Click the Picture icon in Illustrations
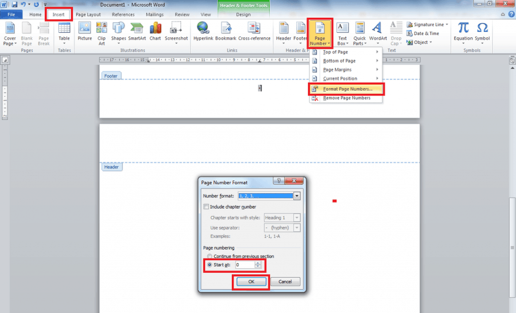516x313 pixels. 85,31
